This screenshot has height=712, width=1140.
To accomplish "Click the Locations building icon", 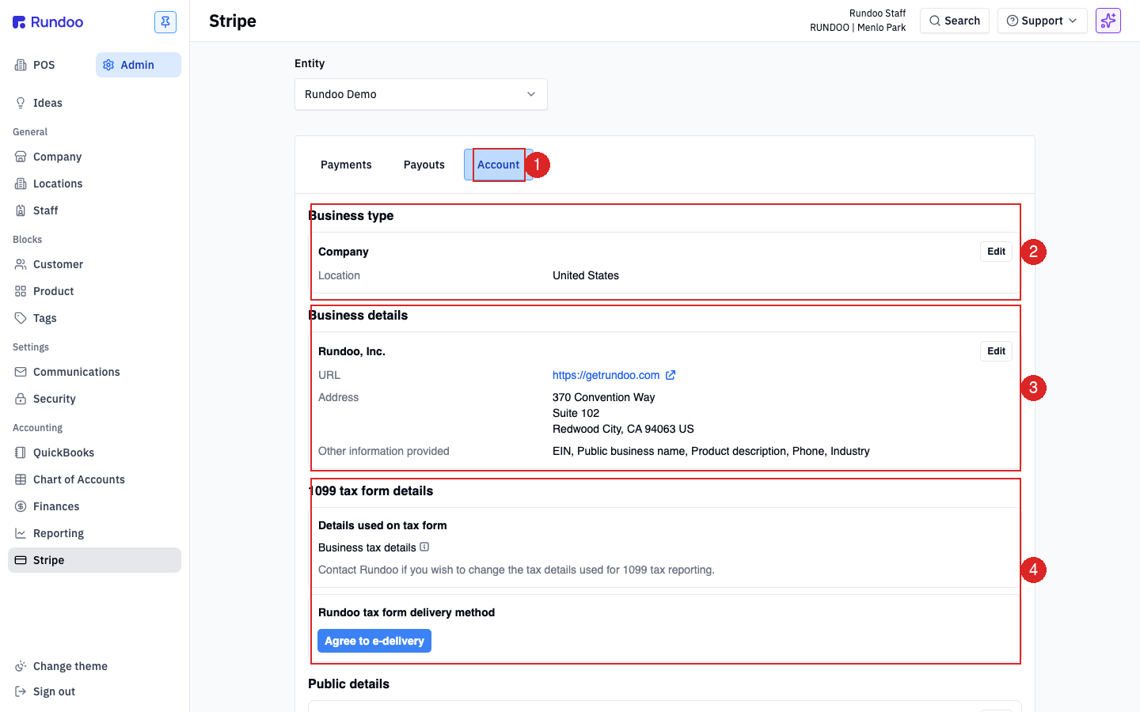I will pos(21,184).
